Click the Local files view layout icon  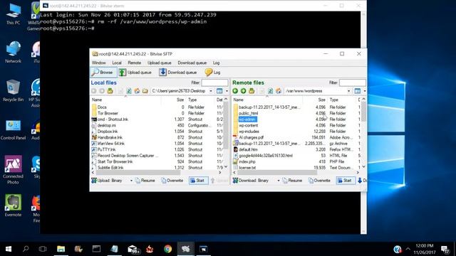(219, 91)
